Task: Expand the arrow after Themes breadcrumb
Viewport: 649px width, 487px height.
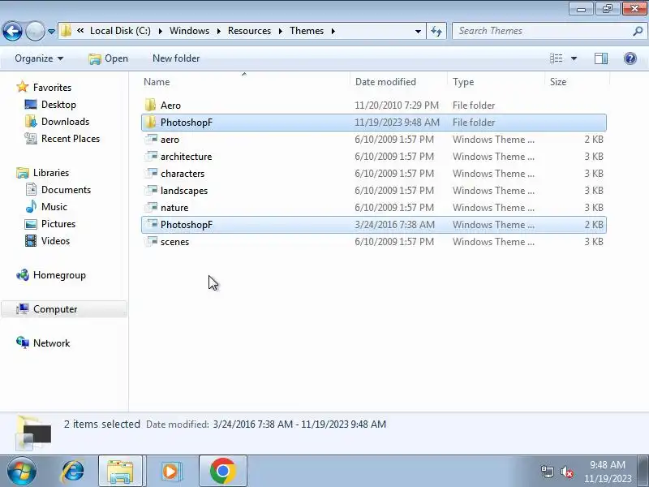Action: pyautogui.click(x=333, y=31)
